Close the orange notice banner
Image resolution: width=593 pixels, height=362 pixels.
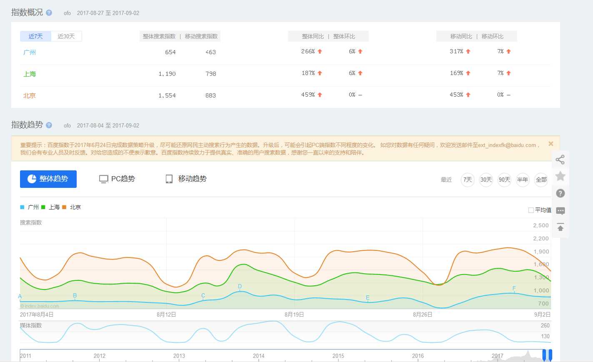pos(551,144)
